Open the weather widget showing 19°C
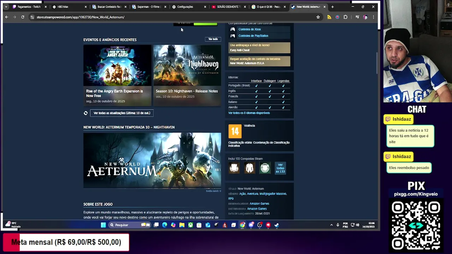Image resolution: width=452 pixels, height=254 pixels. point(13,225)
